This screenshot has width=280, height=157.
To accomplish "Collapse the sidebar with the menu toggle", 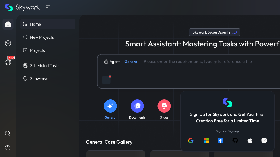I will point(48,7).
